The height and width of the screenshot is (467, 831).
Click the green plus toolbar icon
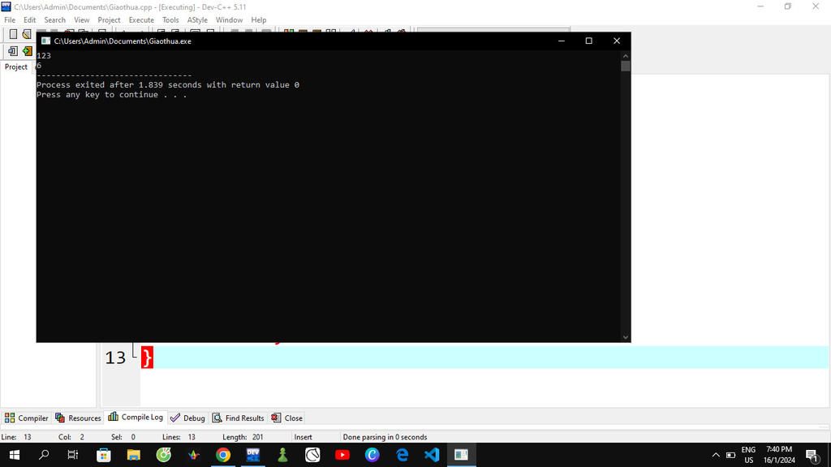[x=27, y=51]
